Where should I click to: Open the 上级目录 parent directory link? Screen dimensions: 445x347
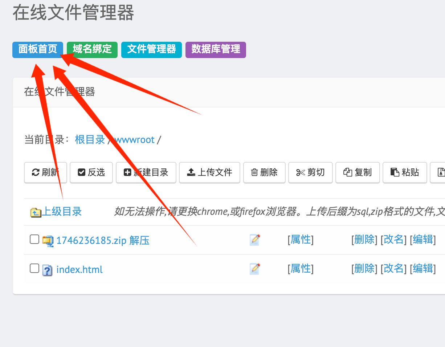pyautogui.click(x=62, y=212)
